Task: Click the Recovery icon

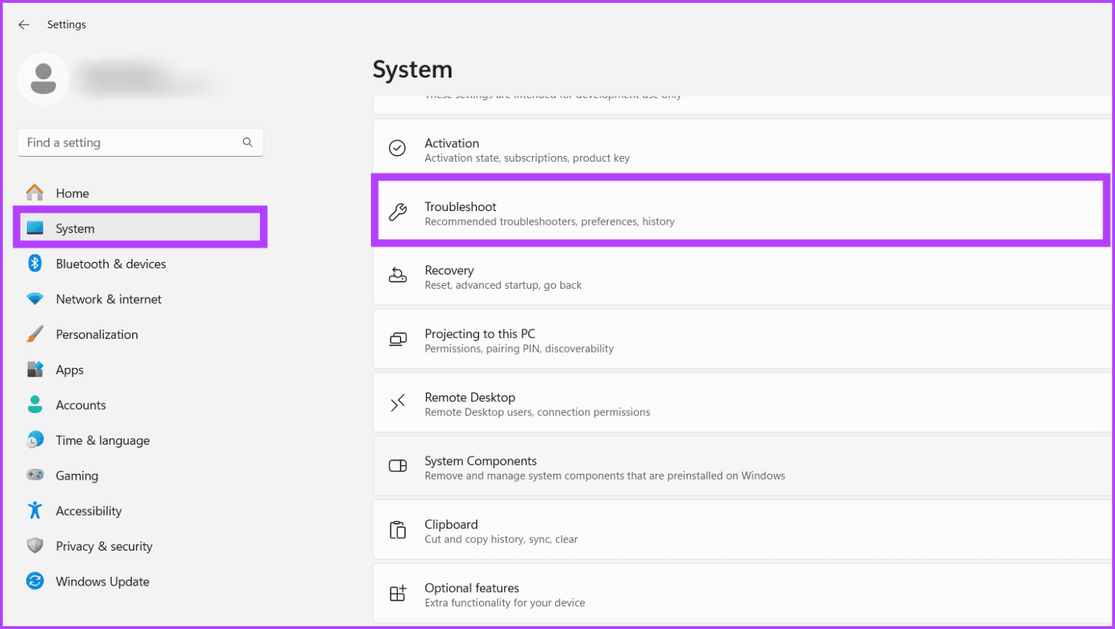Action: coord(397,276)
